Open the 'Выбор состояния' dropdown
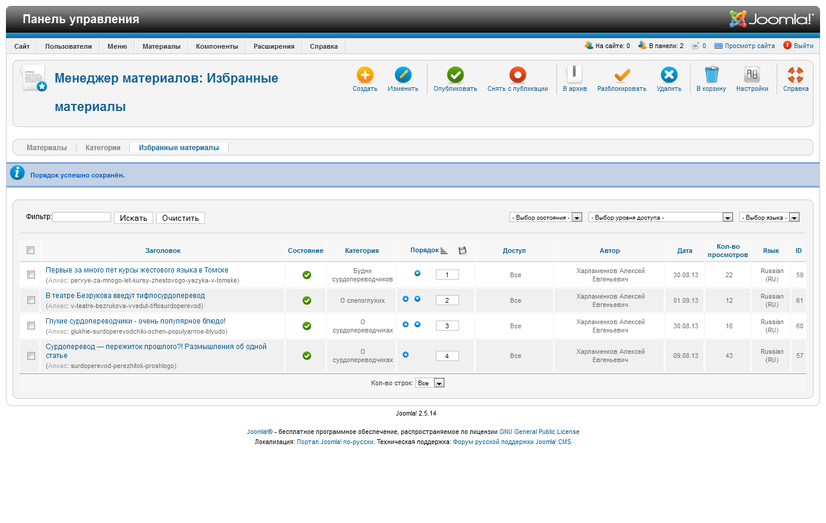The image size is (826, 523). (x=546, y=217)
